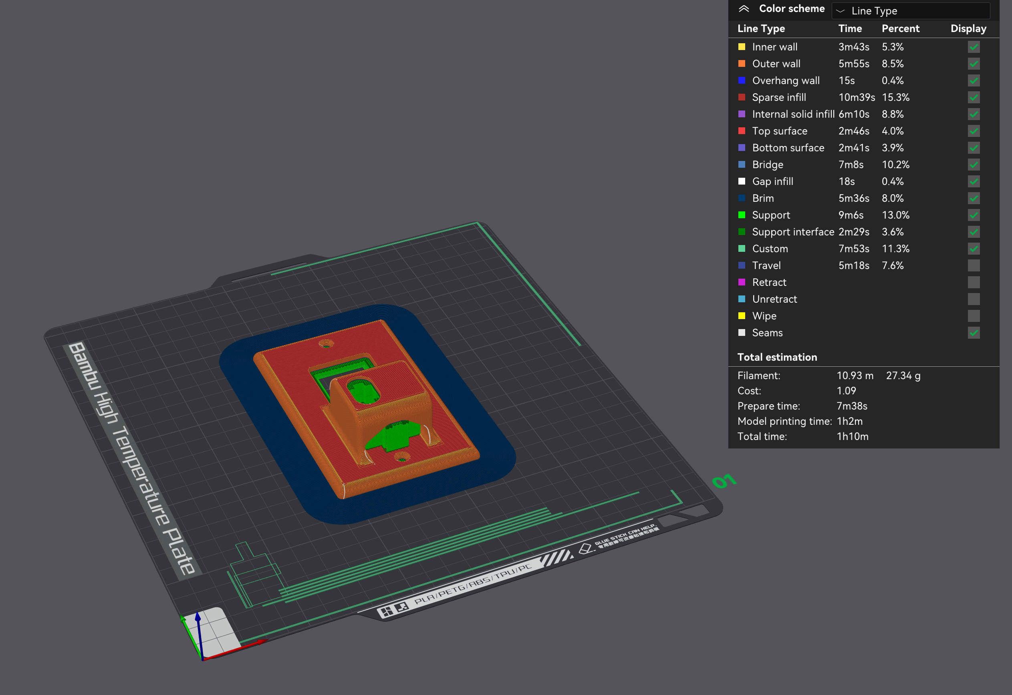Collapse the Color scheme panel with double-chevron icon
The width and height of the screenshot is (1012, 695).
(x=744, y=9)
